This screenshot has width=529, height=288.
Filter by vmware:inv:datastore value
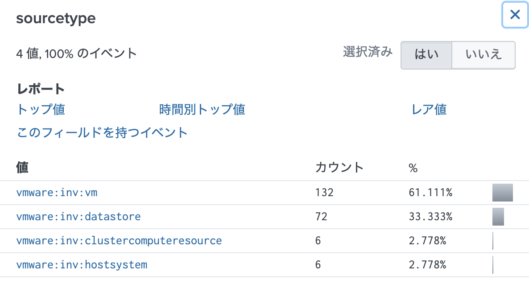[x=79, y=217]
